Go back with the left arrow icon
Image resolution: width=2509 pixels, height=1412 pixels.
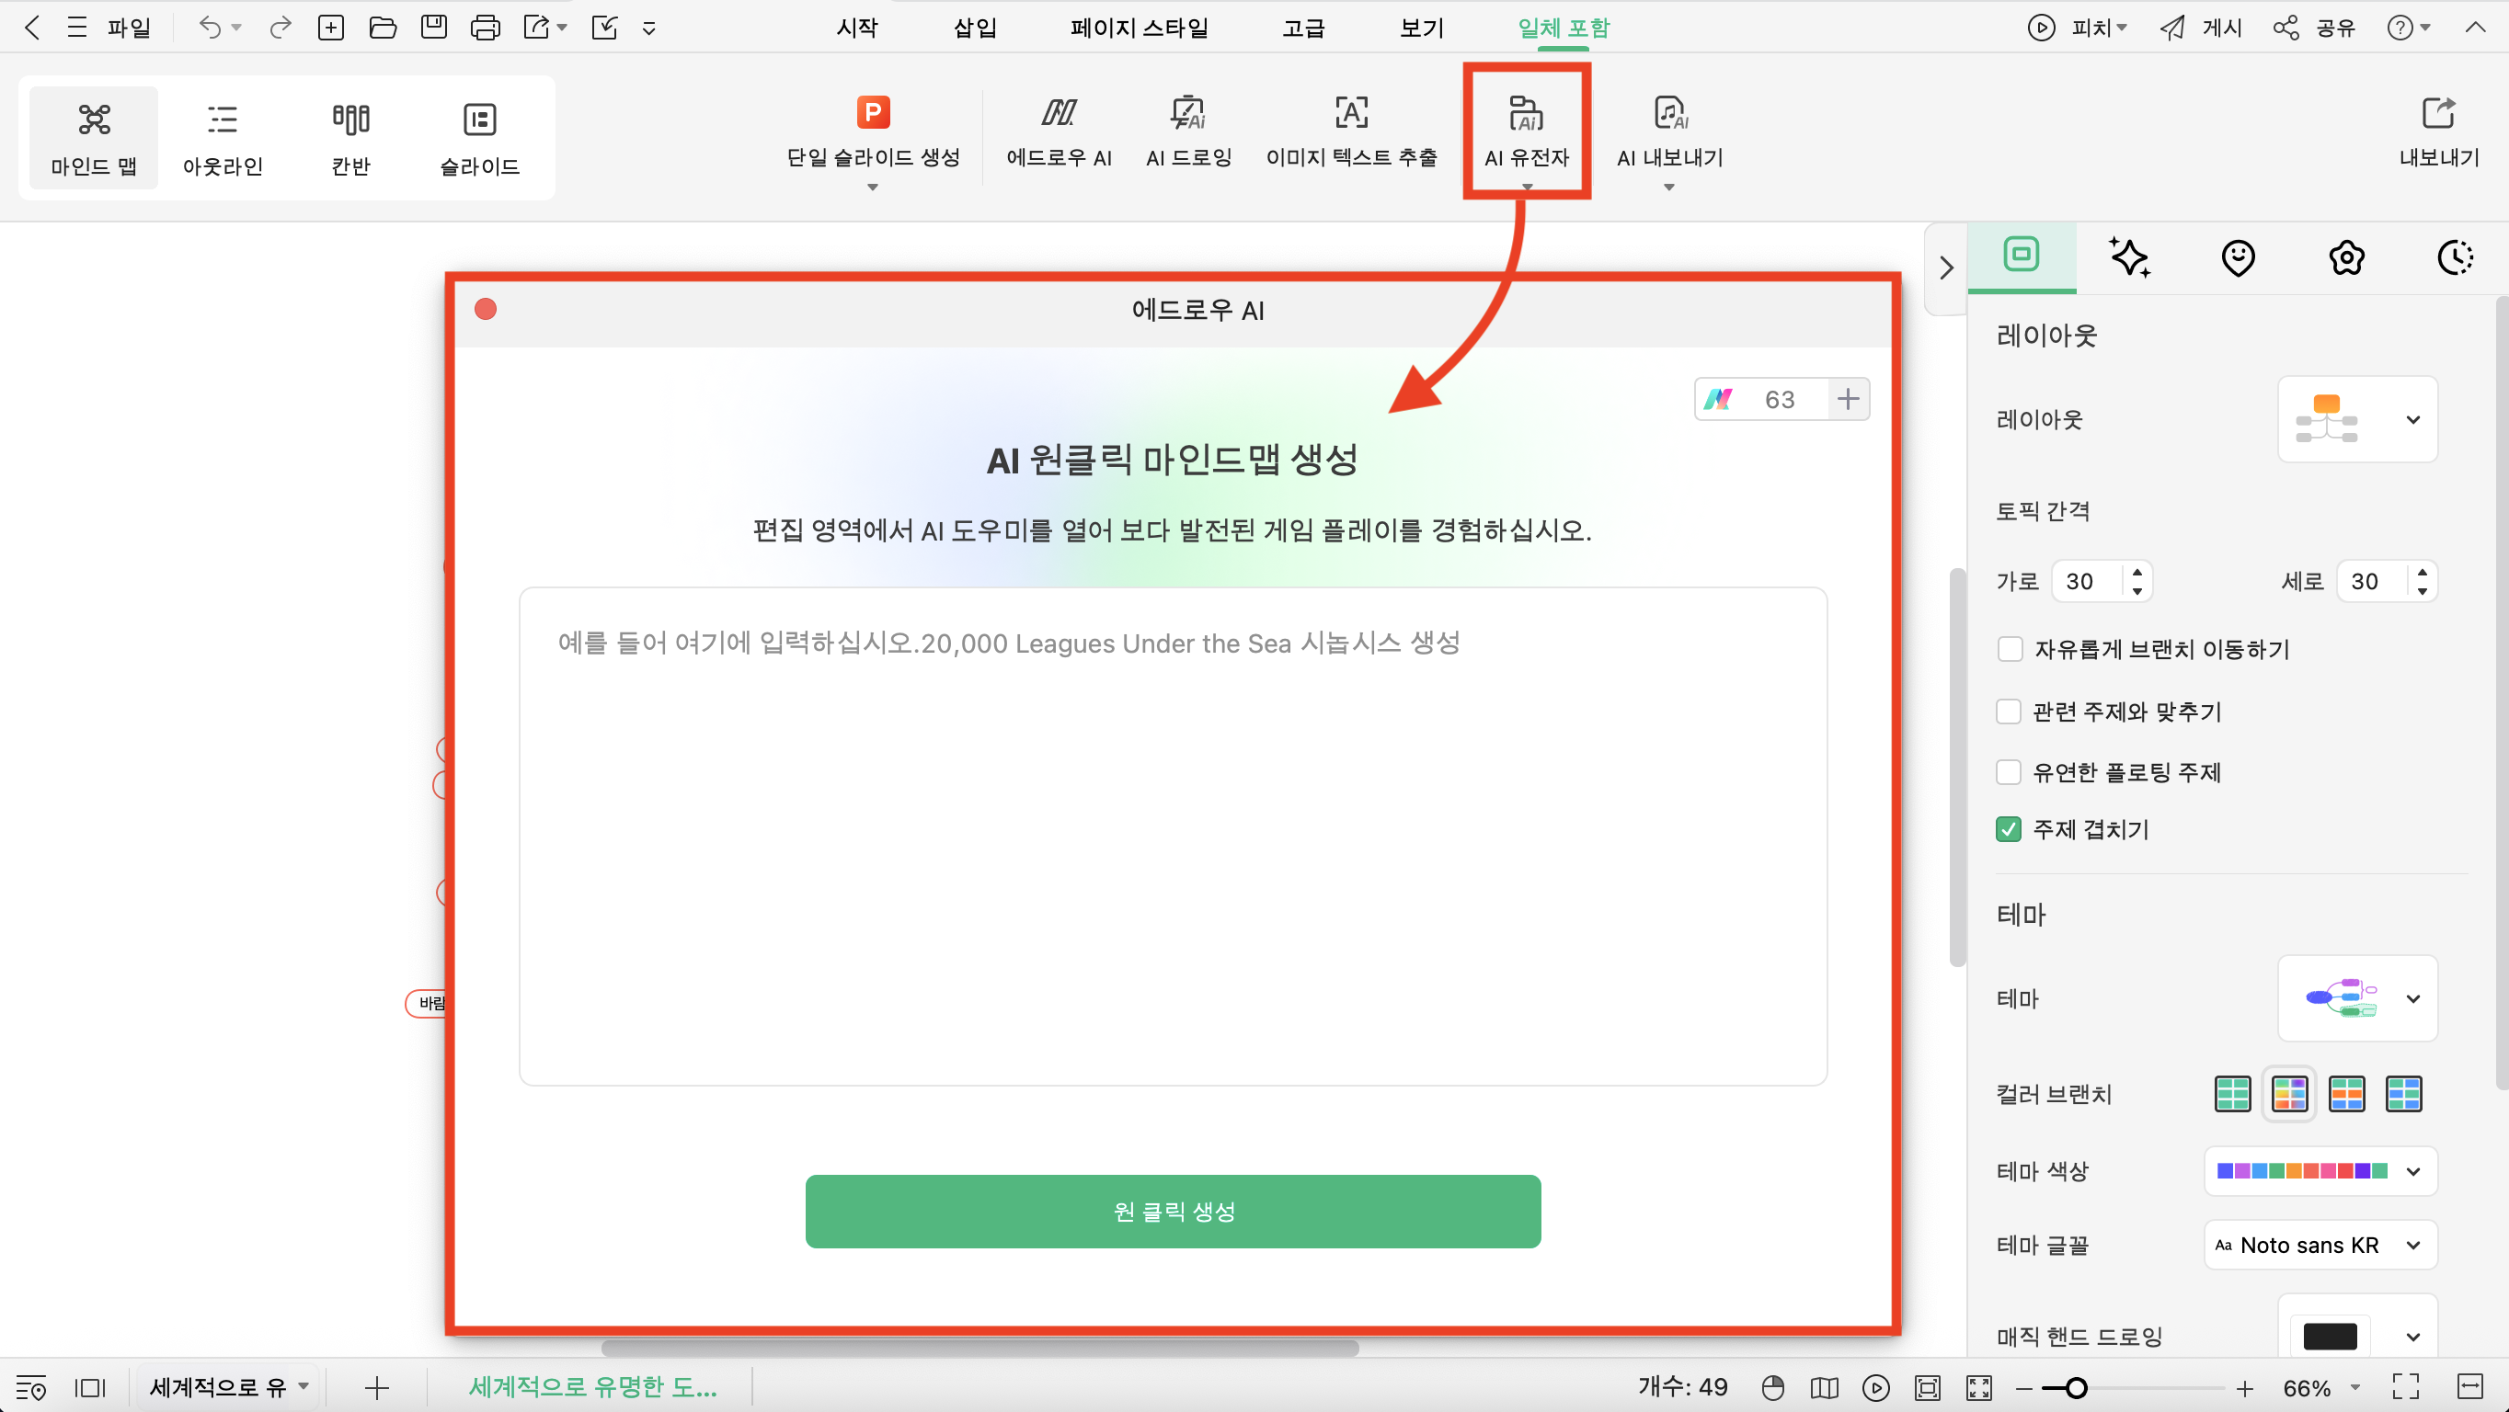pyautogui.click(x=32, y=28)
